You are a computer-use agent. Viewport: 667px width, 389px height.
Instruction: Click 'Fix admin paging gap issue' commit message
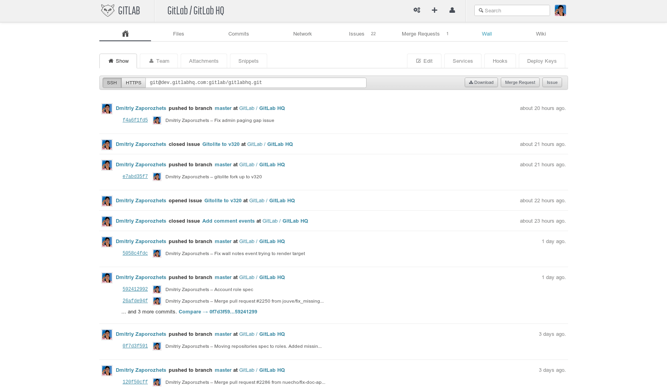point(244,120)
